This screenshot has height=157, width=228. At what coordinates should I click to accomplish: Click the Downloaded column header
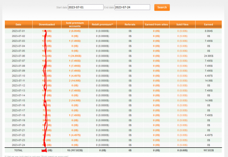tap(47, 25)
